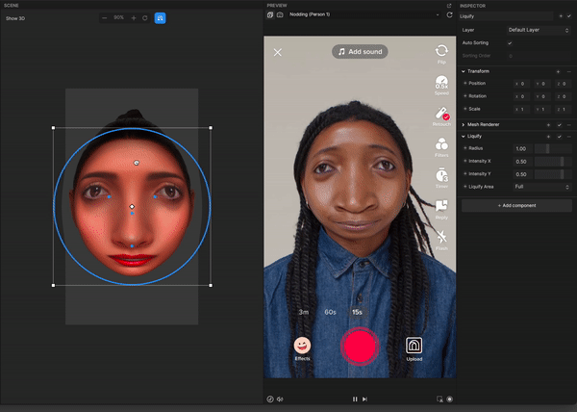Zoom in the scene view with plus
Image resolution: width=577 pixels, height=412 pixels.
[134, 18]
